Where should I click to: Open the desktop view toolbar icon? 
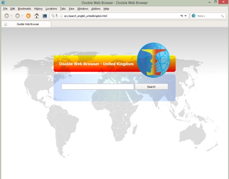(x=45, y=16)
